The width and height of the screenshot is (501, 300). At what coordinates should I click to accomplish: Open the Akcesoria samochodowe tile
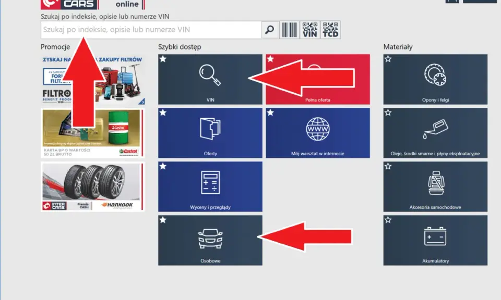pyautogui.click(x=435, y=186)
